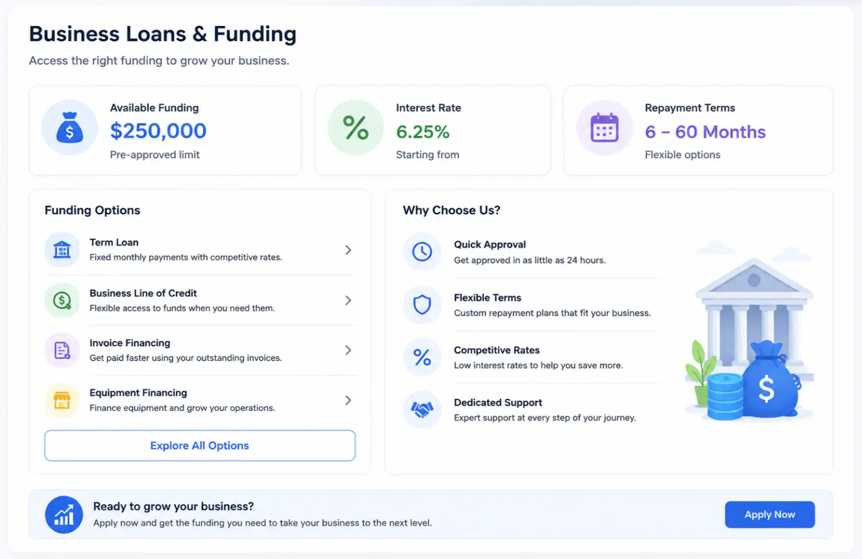This screenshot has height=559, width=862.
Task: Click the Explore All Options button
Action: [200, 445]
